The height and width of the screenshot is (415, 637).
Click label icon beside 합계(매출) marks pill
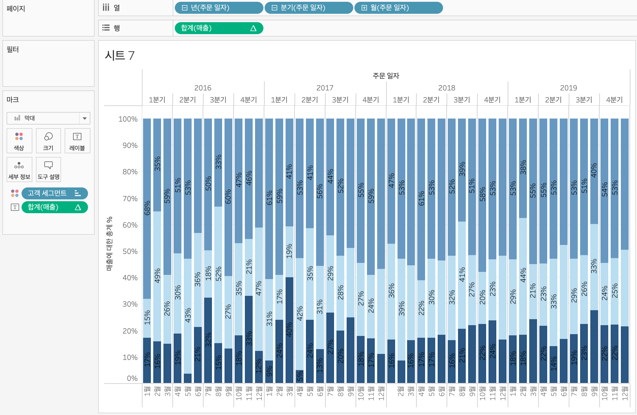tap(15, 207)
